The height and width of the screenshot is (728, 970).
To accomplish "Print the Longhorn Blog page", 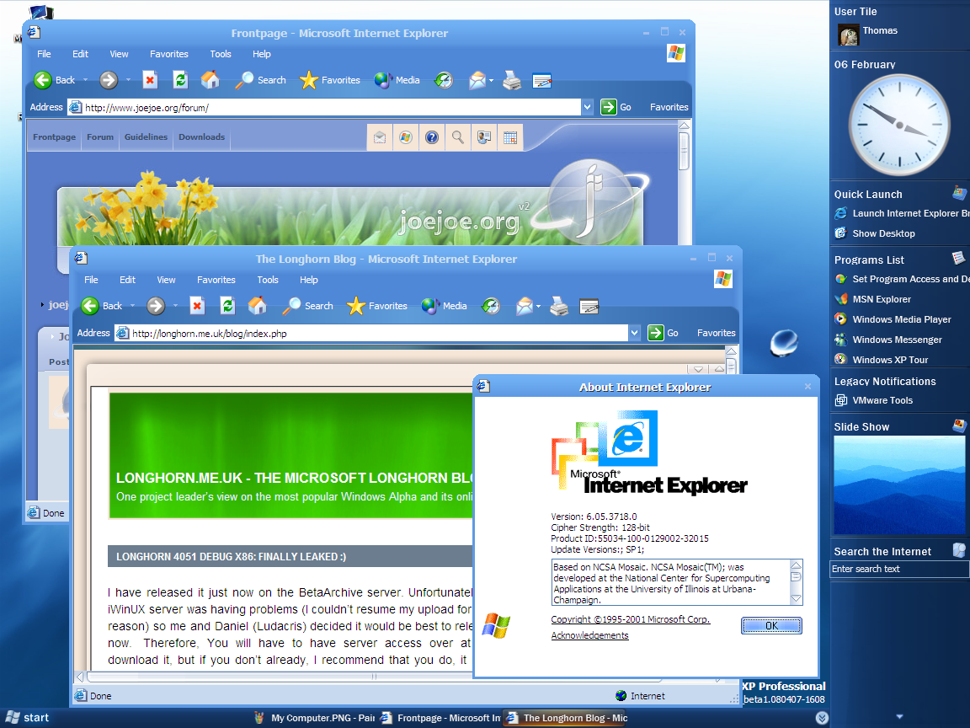I will click(x=558, y=306).
